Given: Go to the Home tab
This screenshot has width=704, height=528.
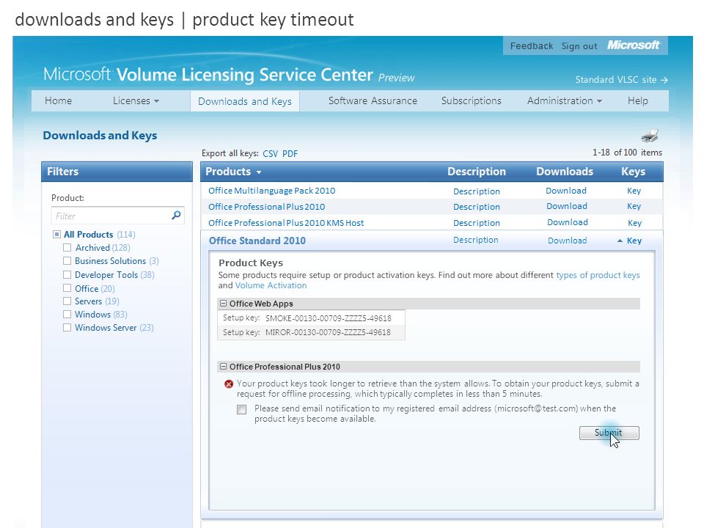Looking at the screenshot, I should 59,100.
